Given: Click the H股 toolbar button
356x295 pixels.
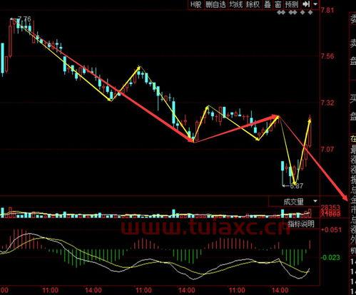Looking at the screenshot, I should [196, 4].
